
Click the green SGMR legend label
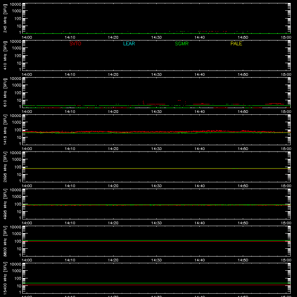coord(182,43)
